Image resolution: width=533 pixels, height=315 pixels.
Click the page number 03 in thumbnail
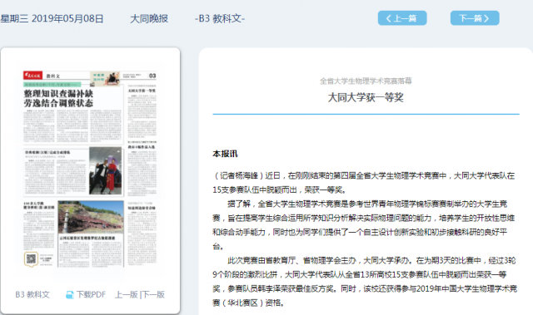click(152, 76)
